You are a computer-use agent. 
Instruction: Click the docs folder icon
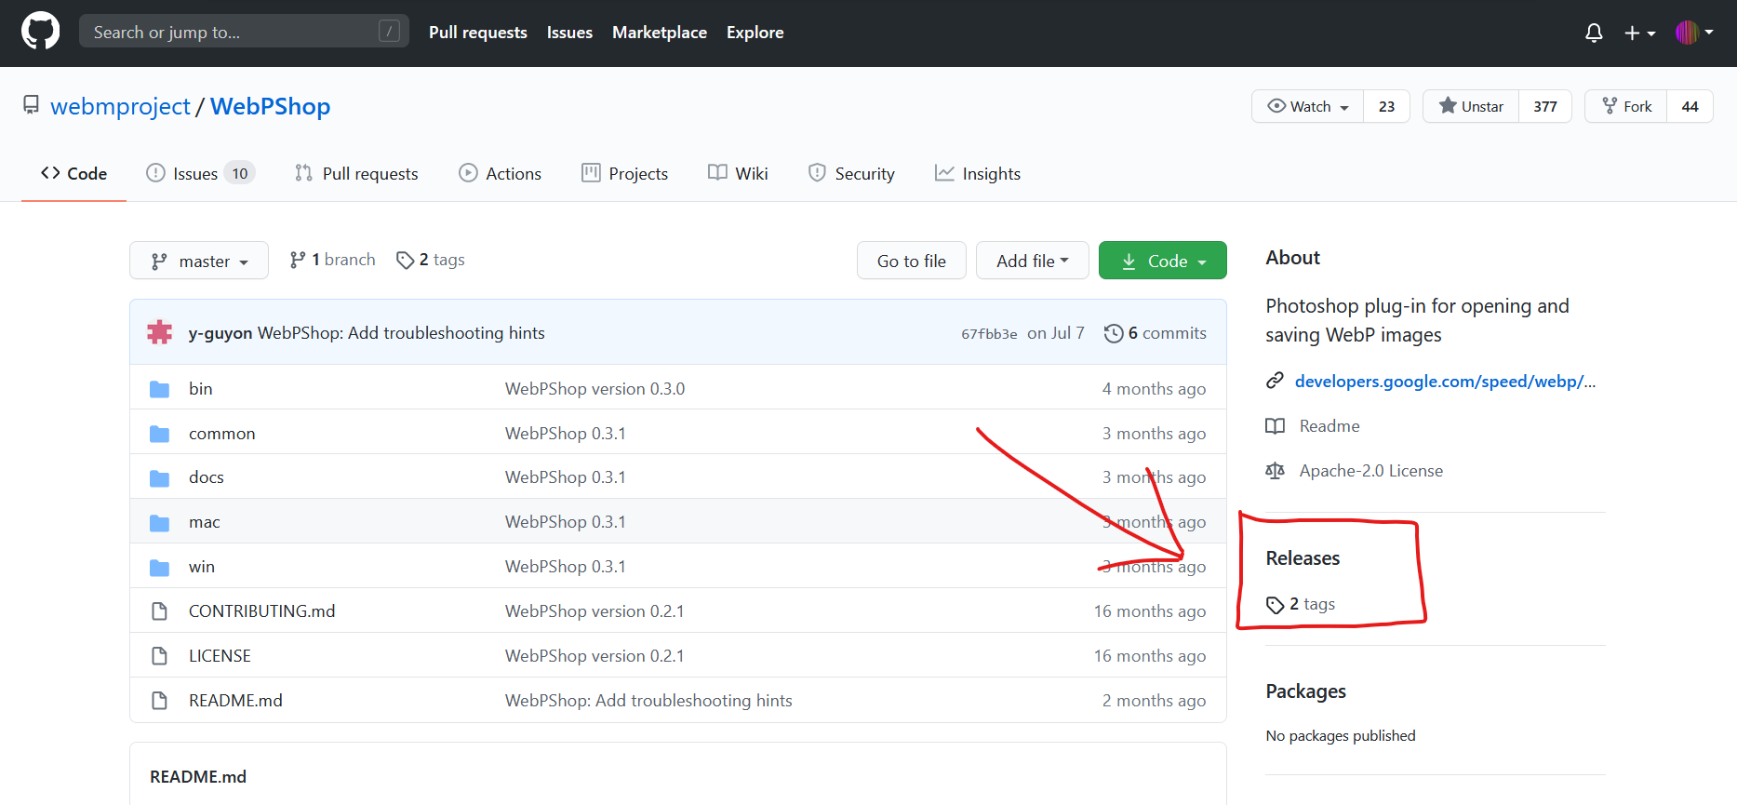tap(160, 478)
